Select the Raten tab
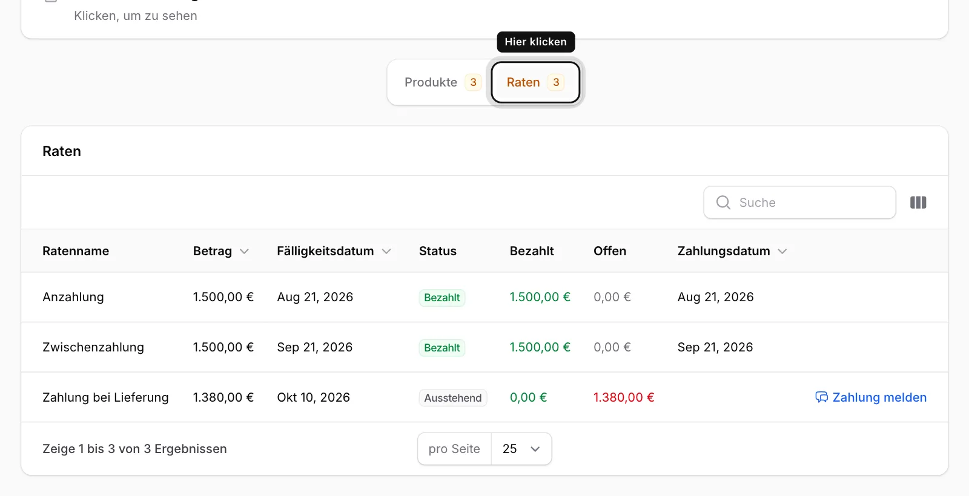 (535, 82)
